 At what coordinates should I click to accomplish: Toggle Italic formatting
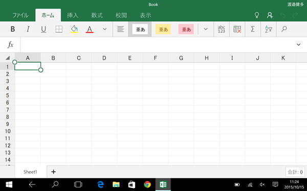point(28,29)
